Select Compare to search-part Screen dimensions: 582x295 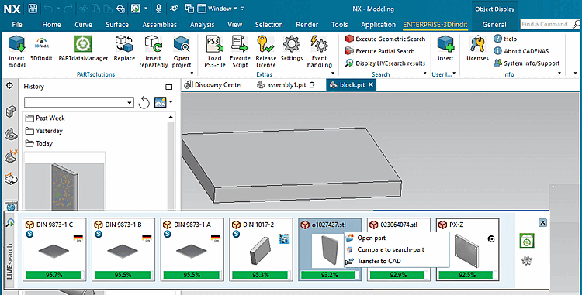pyautogui.click(x=390, y=249)
